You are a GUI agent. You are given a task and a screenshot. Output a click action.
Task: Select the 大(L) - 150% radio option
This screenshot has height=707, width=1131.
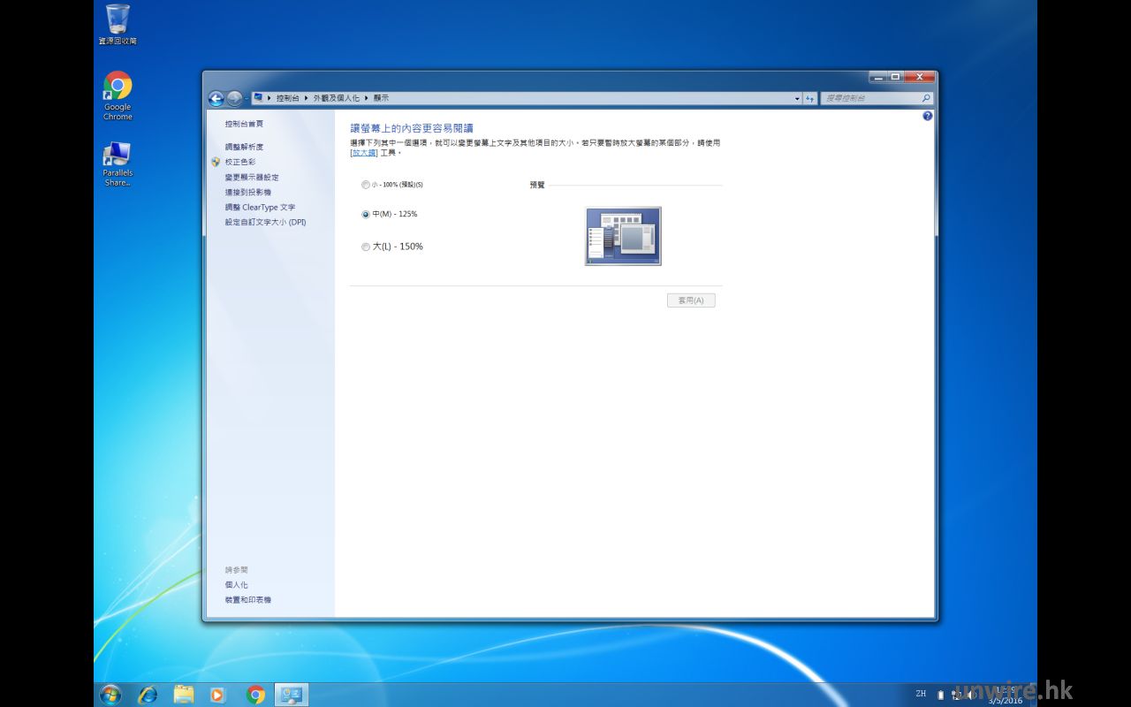[x=366, y=247]
